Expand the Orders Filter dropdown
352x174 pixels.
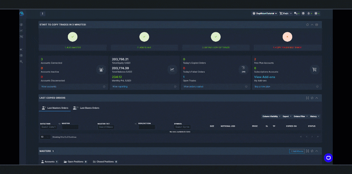(300, 116)
